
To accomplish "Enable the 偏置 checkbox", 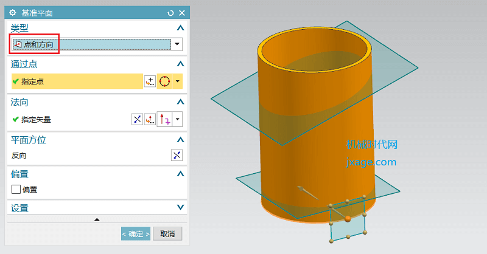I will (x=16, y=189).
